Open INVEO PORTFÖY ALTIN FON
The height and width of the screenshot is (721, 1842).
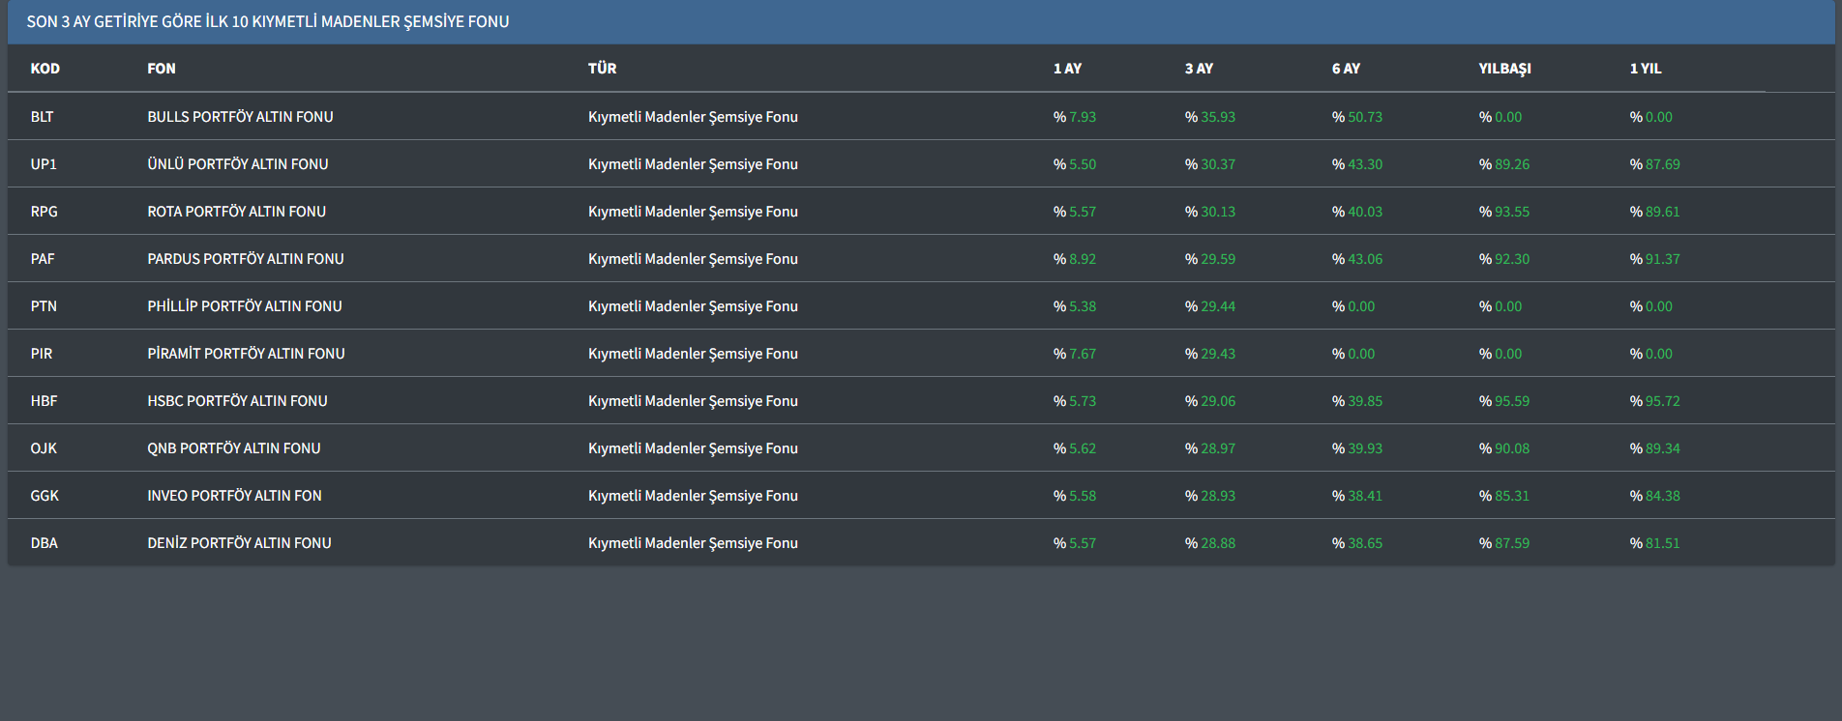tap(234, 496)
